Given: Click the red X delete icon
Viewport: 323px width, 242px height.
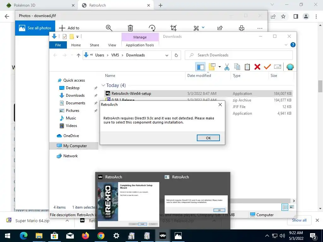Looking at the screenshot, I should coord(257,67).
